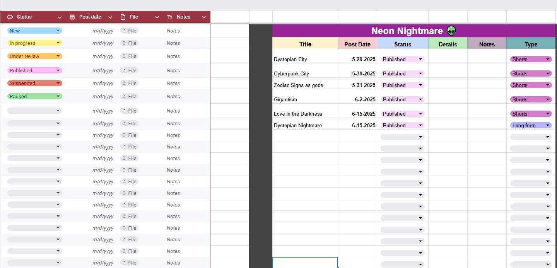
Task: Select the green 'Details' header cell
Action: [448, 44]
